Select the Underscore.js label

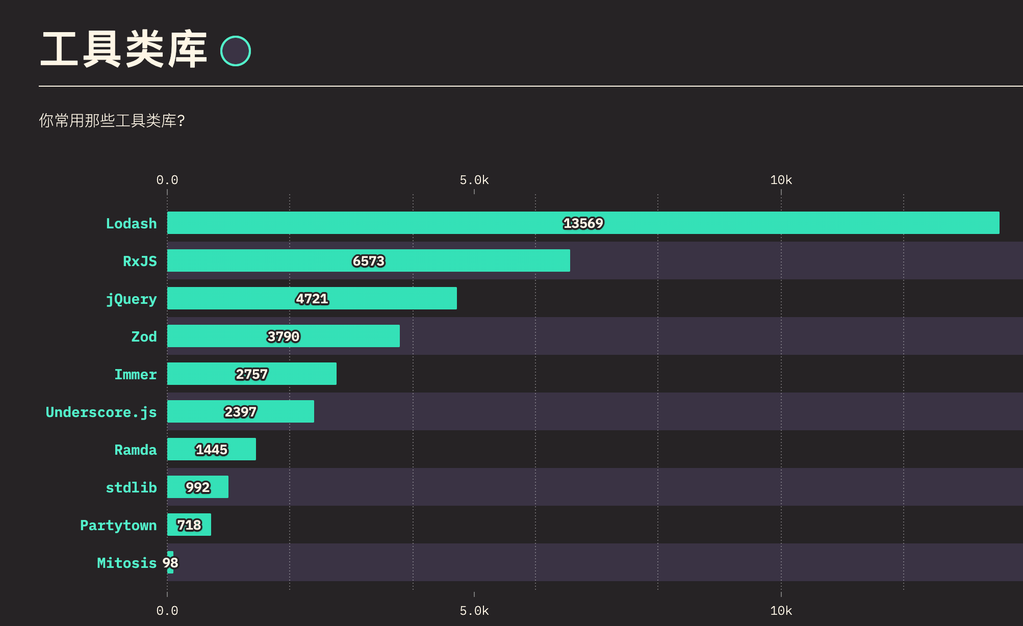[x=101, y=412]
